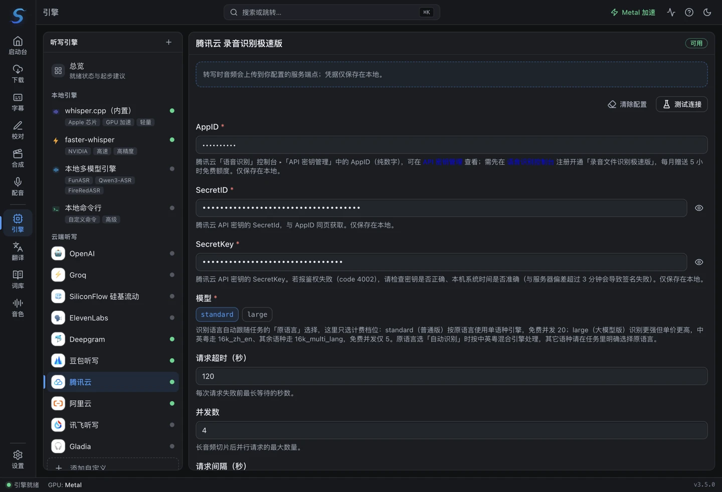Open the 总览 overview entry

pyautogui.click(x=113, y=71)
